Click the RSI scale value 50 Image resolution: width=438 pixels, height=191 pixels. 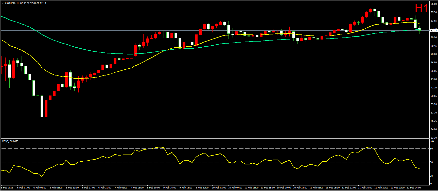click(431, 162)
